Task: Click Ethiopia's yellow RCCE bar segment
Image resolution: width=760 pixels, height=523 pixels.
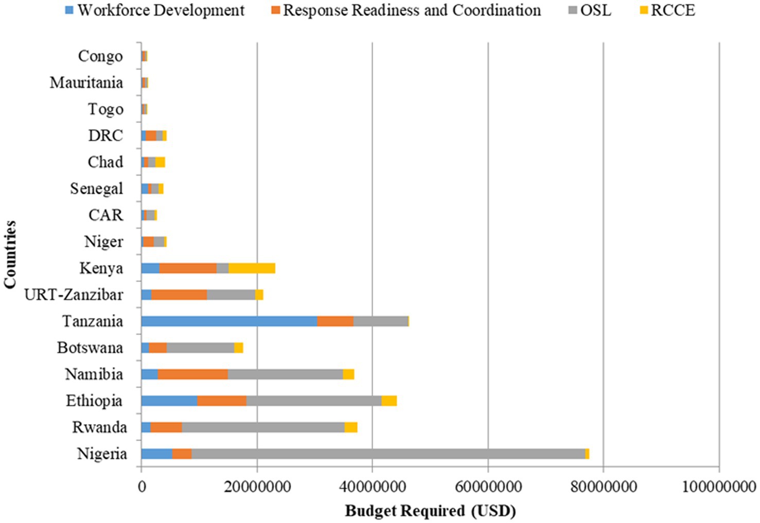Action: pyautogui.click(x=389, y=401)
